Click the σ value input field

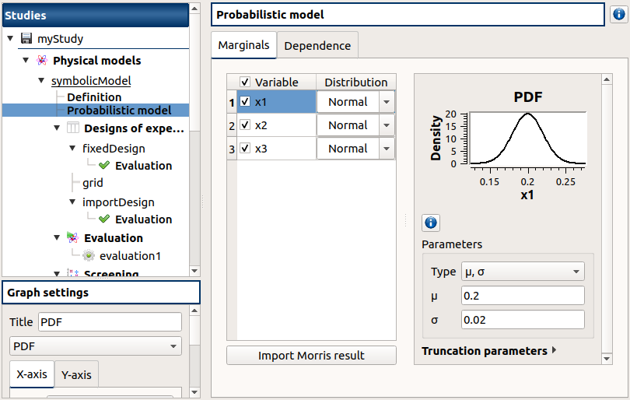pyautogui.click(x=522, y=320)
